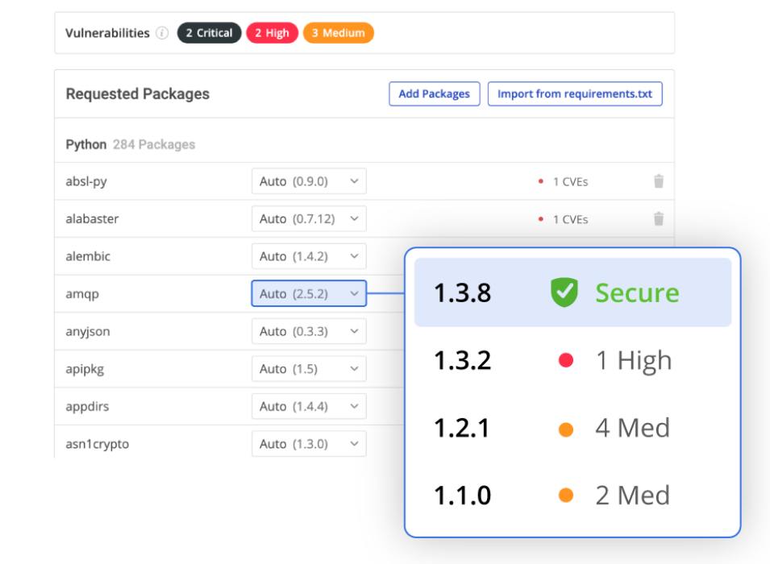Click the red CVE dot beside absl-py

541,181
